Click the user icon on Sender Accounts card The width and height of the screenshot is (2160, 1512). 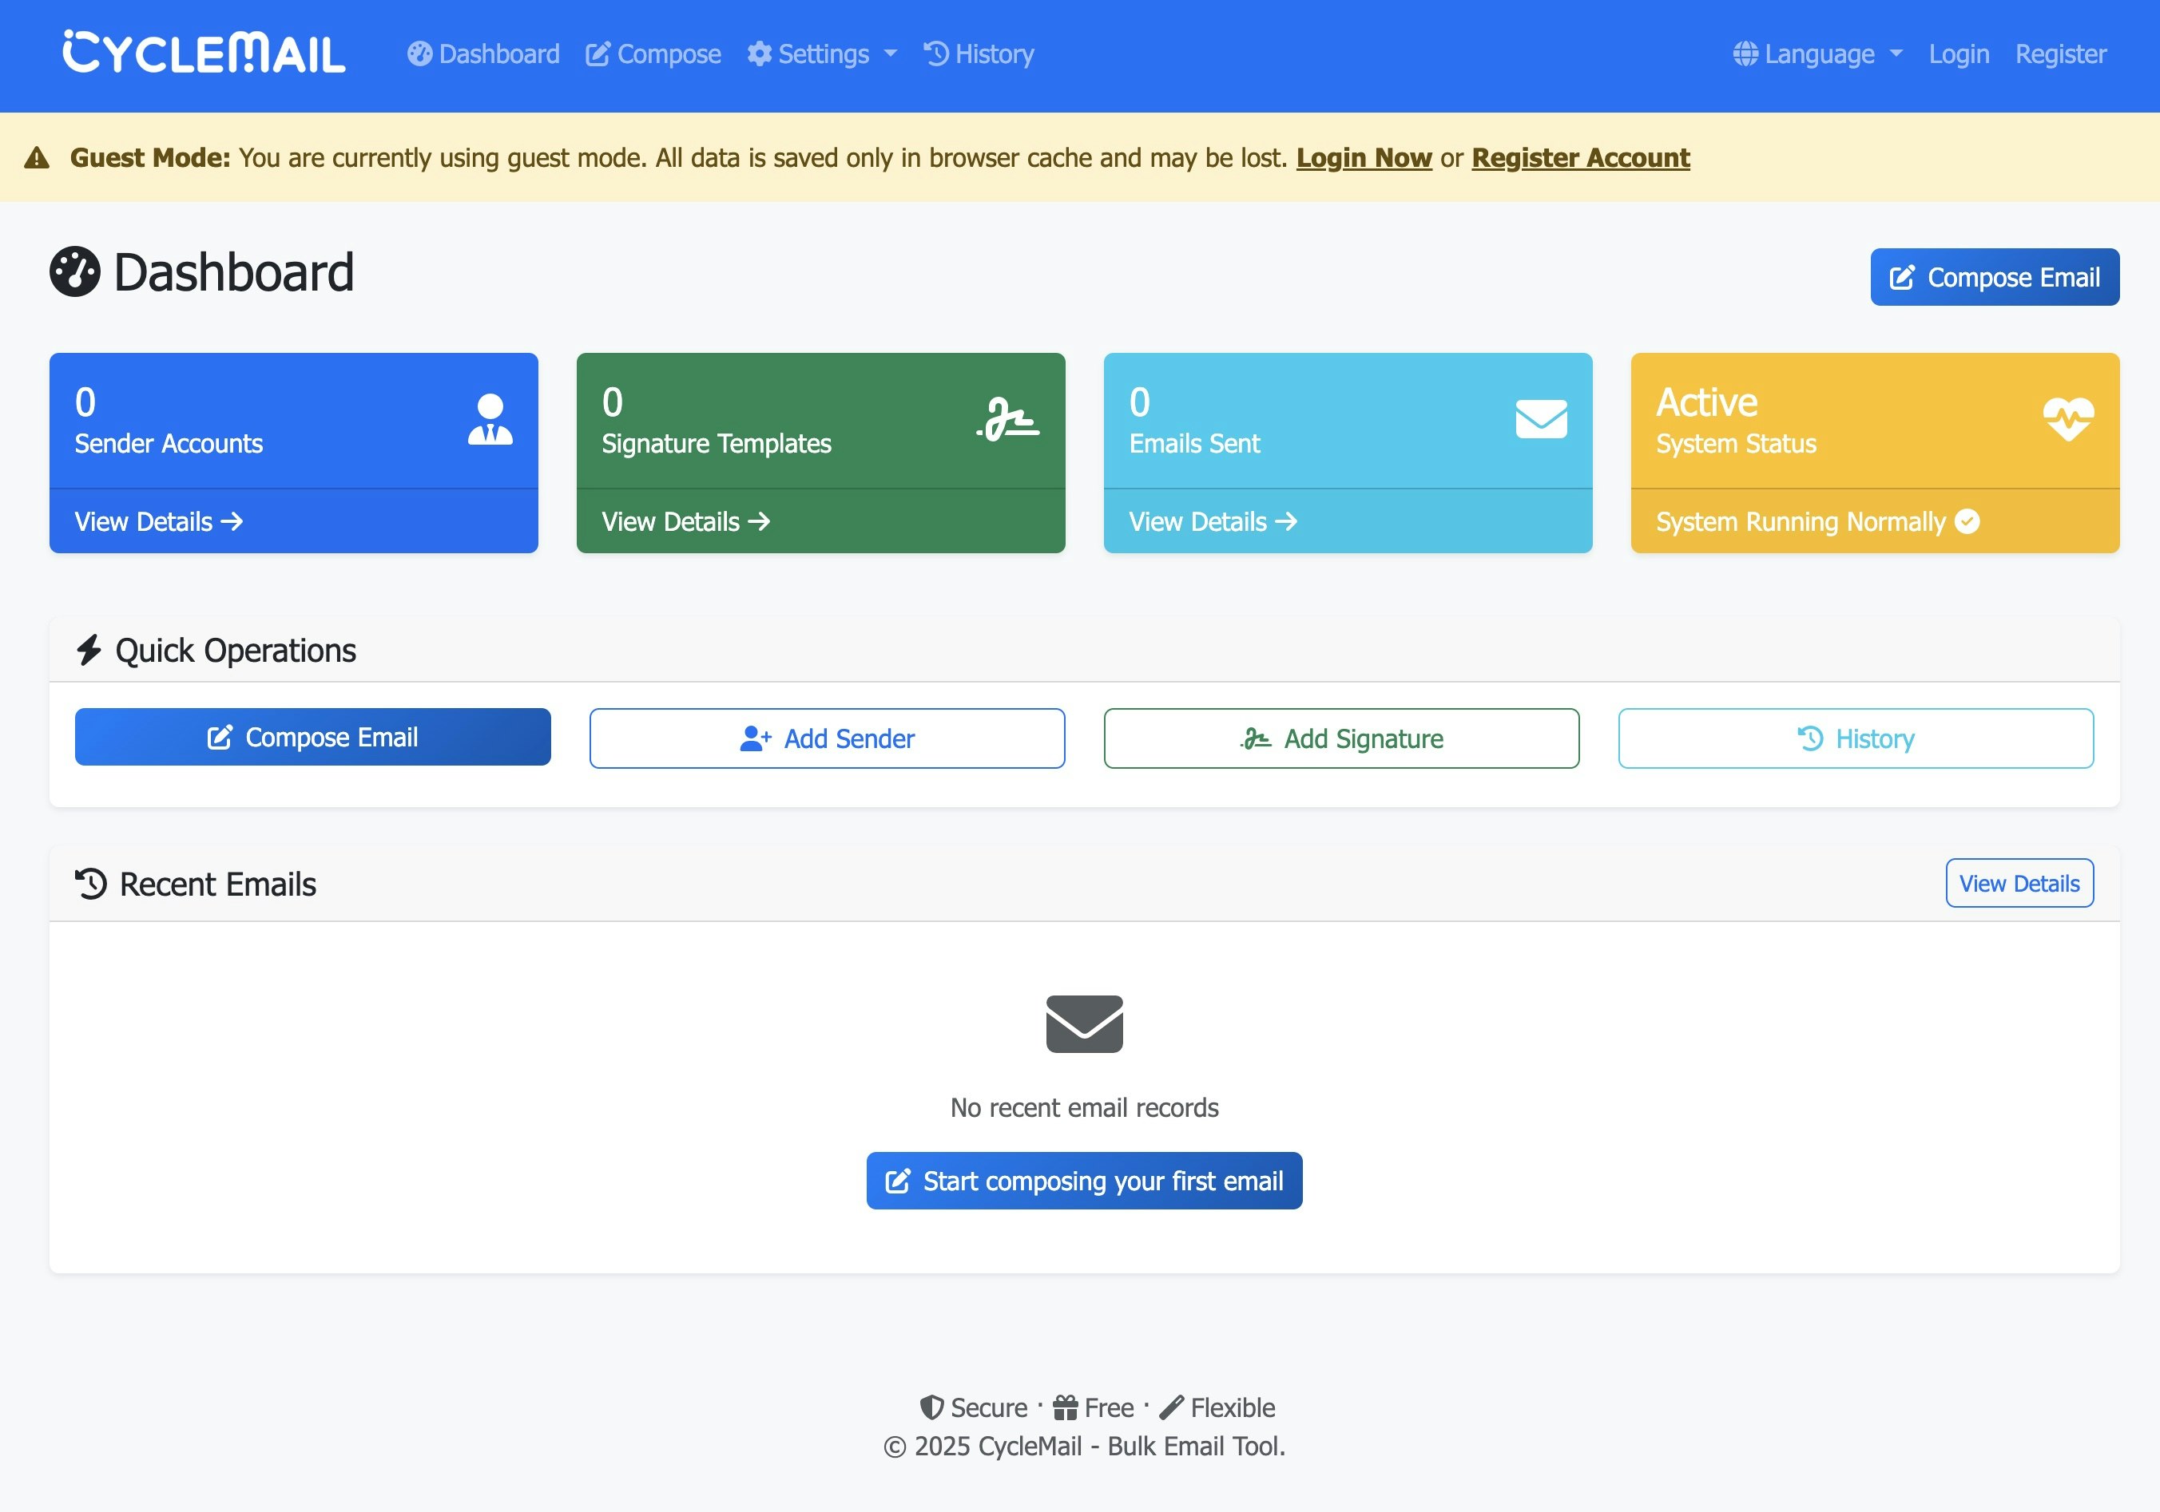pos(490,419)
